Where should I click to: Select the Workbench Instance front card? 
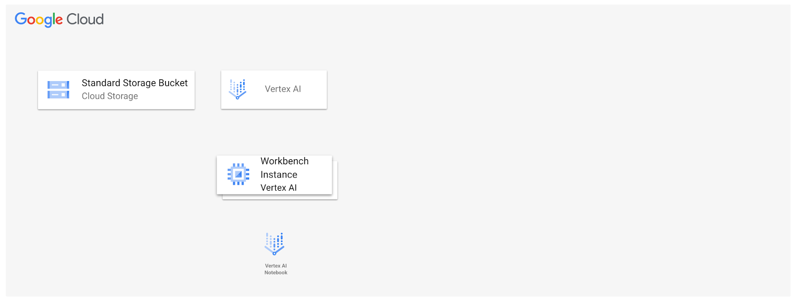click(274, 175)
